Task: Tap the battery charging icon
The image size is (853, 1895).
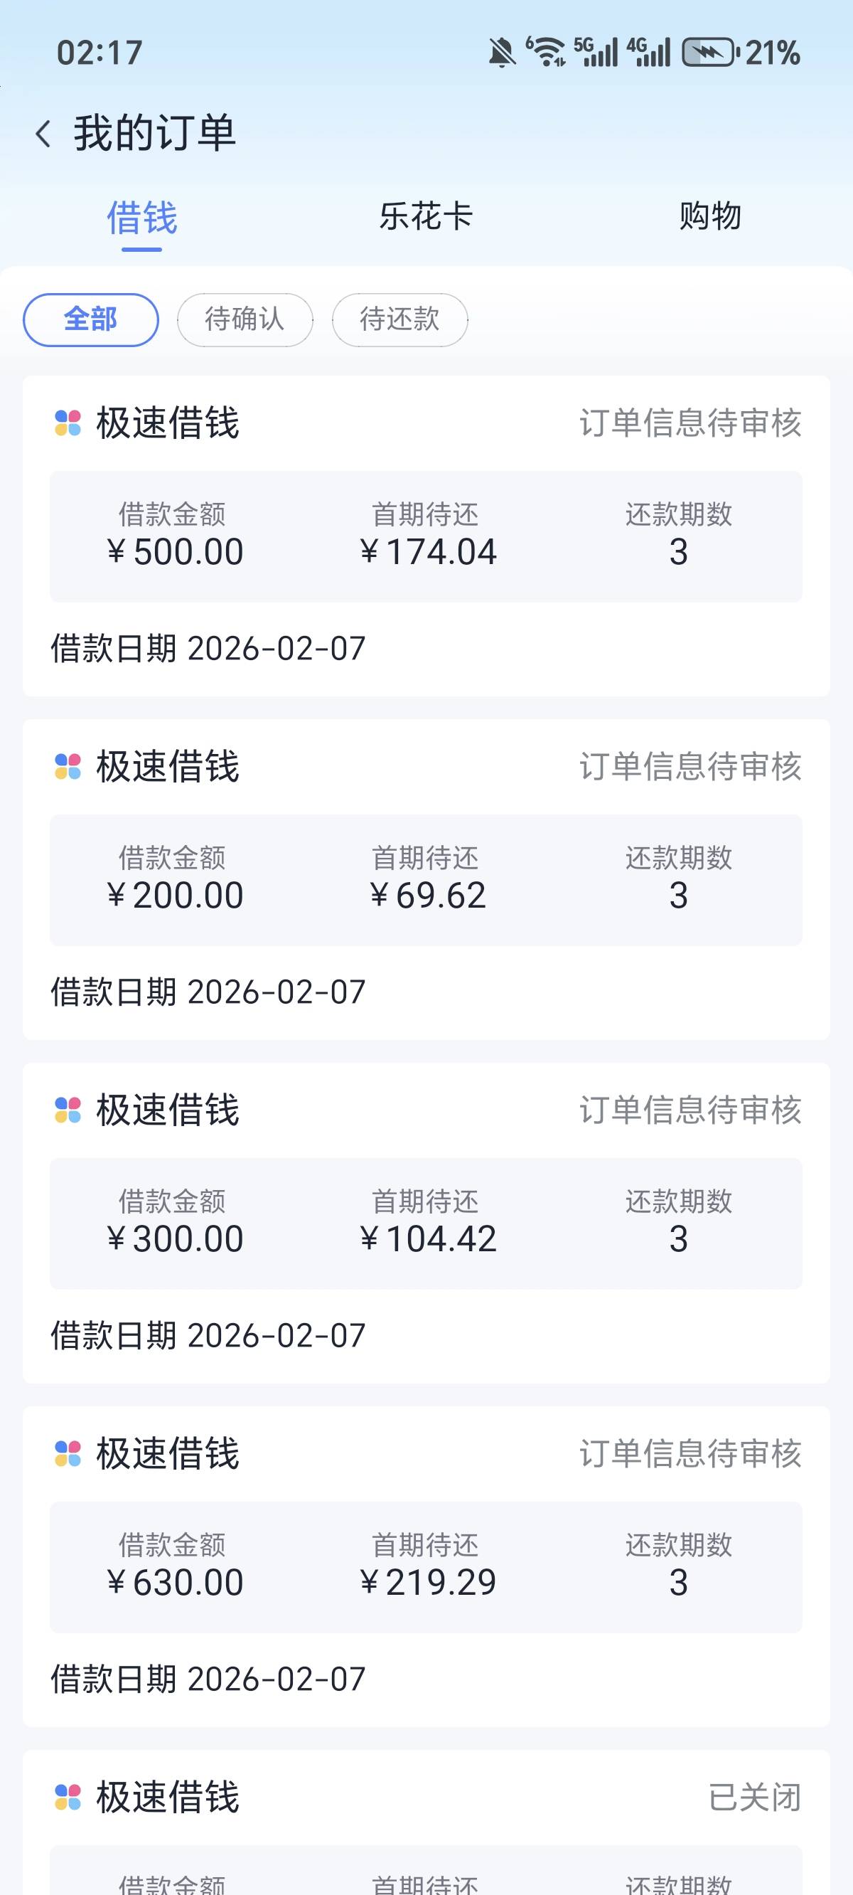Action: pyautogui.click(x=710, y=53)
